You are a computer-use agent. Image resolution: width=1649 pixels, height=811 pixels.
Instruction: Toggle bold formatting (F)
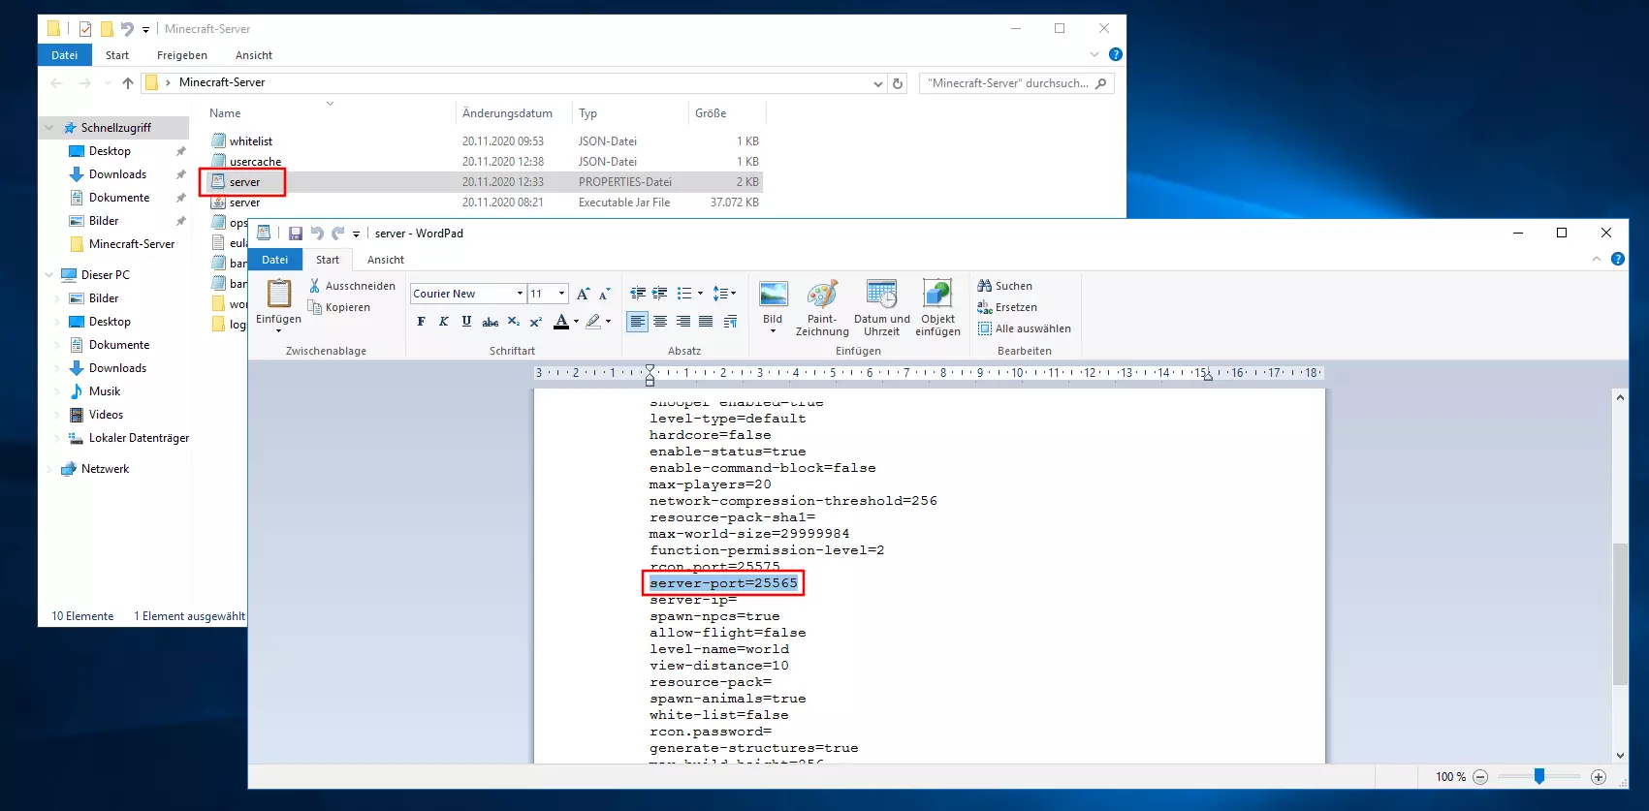[421, 322]
